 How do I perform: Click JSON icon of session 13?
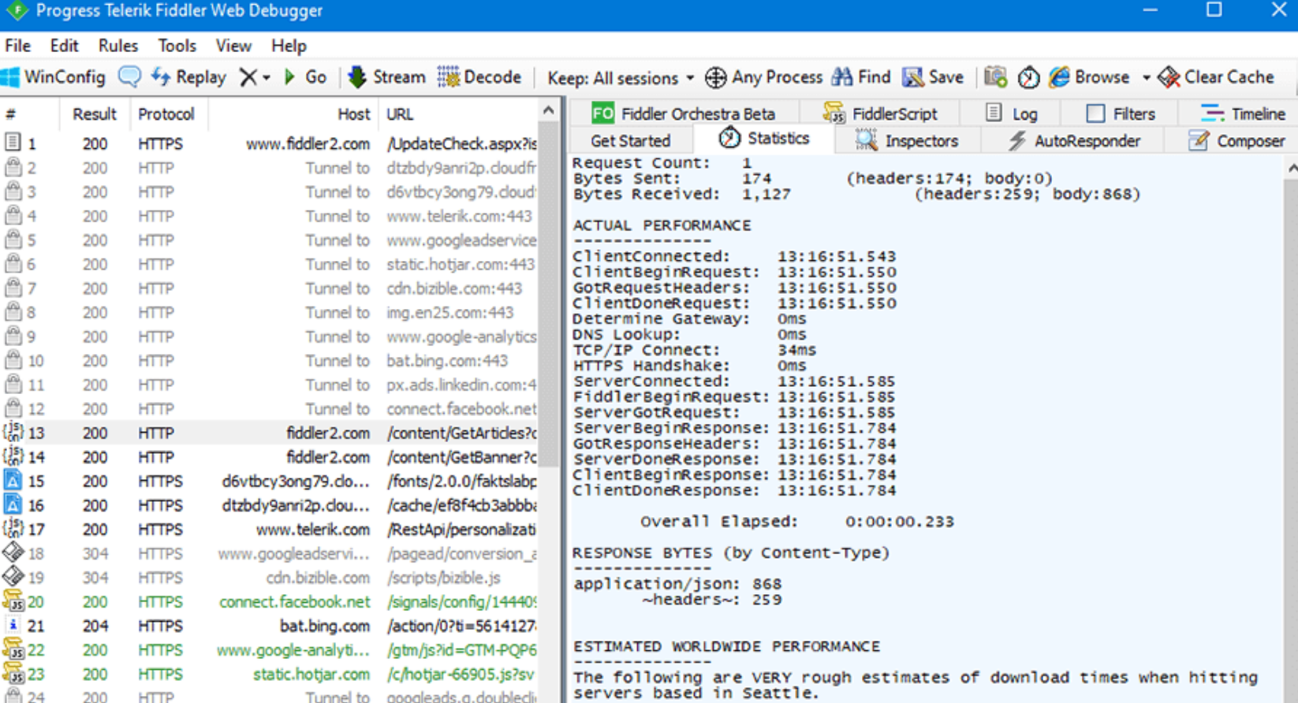pyautogui.click(x=13, y=432)
